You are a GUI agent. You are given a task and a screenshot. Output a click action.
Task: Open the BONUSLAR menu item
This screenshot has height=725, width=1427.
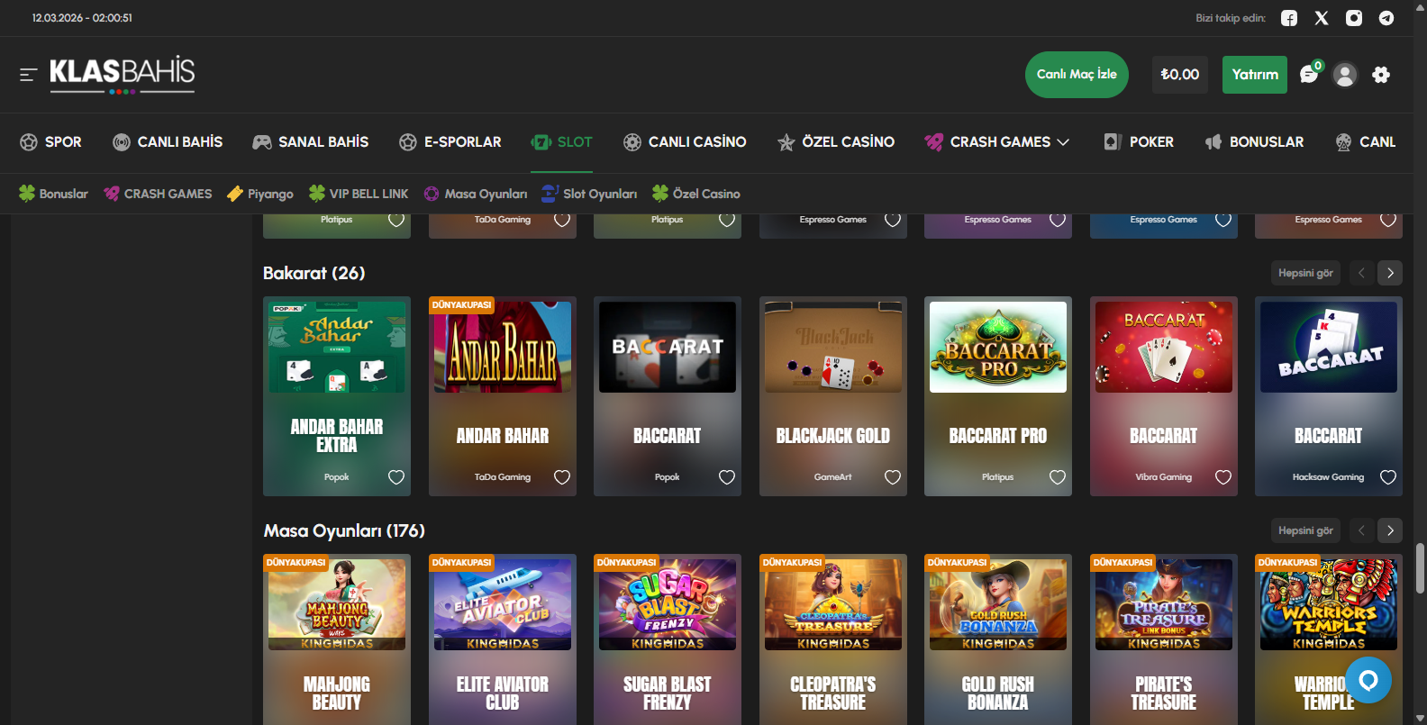tap(1254, 142)
